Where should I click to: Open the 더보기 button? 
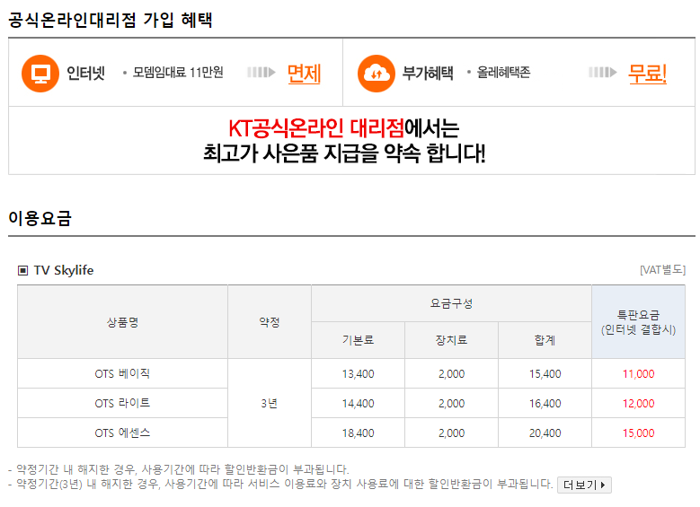tap(584, 485)
